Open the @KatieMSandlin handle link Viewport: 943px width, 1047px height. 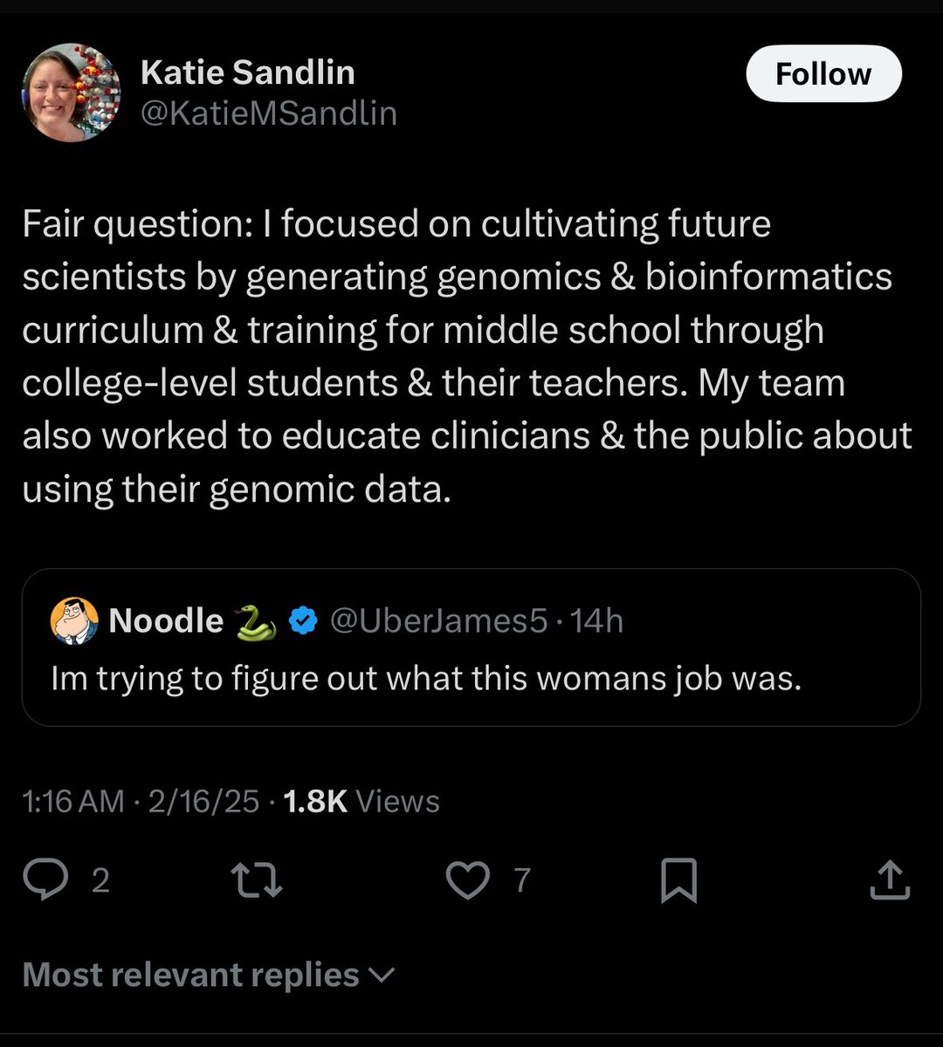point(268,113)
